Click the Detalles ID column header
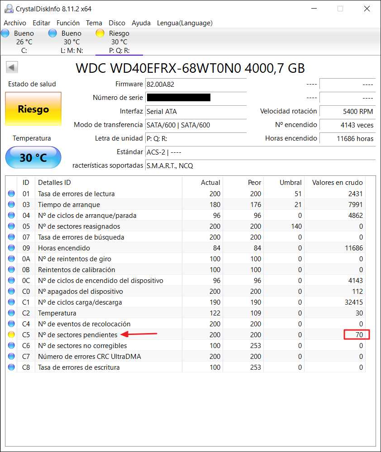Screen dimensions: 381x452 (109, 183)
